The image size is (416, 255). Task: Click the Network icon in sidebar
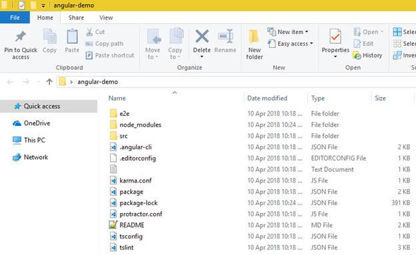coord(17,157)
